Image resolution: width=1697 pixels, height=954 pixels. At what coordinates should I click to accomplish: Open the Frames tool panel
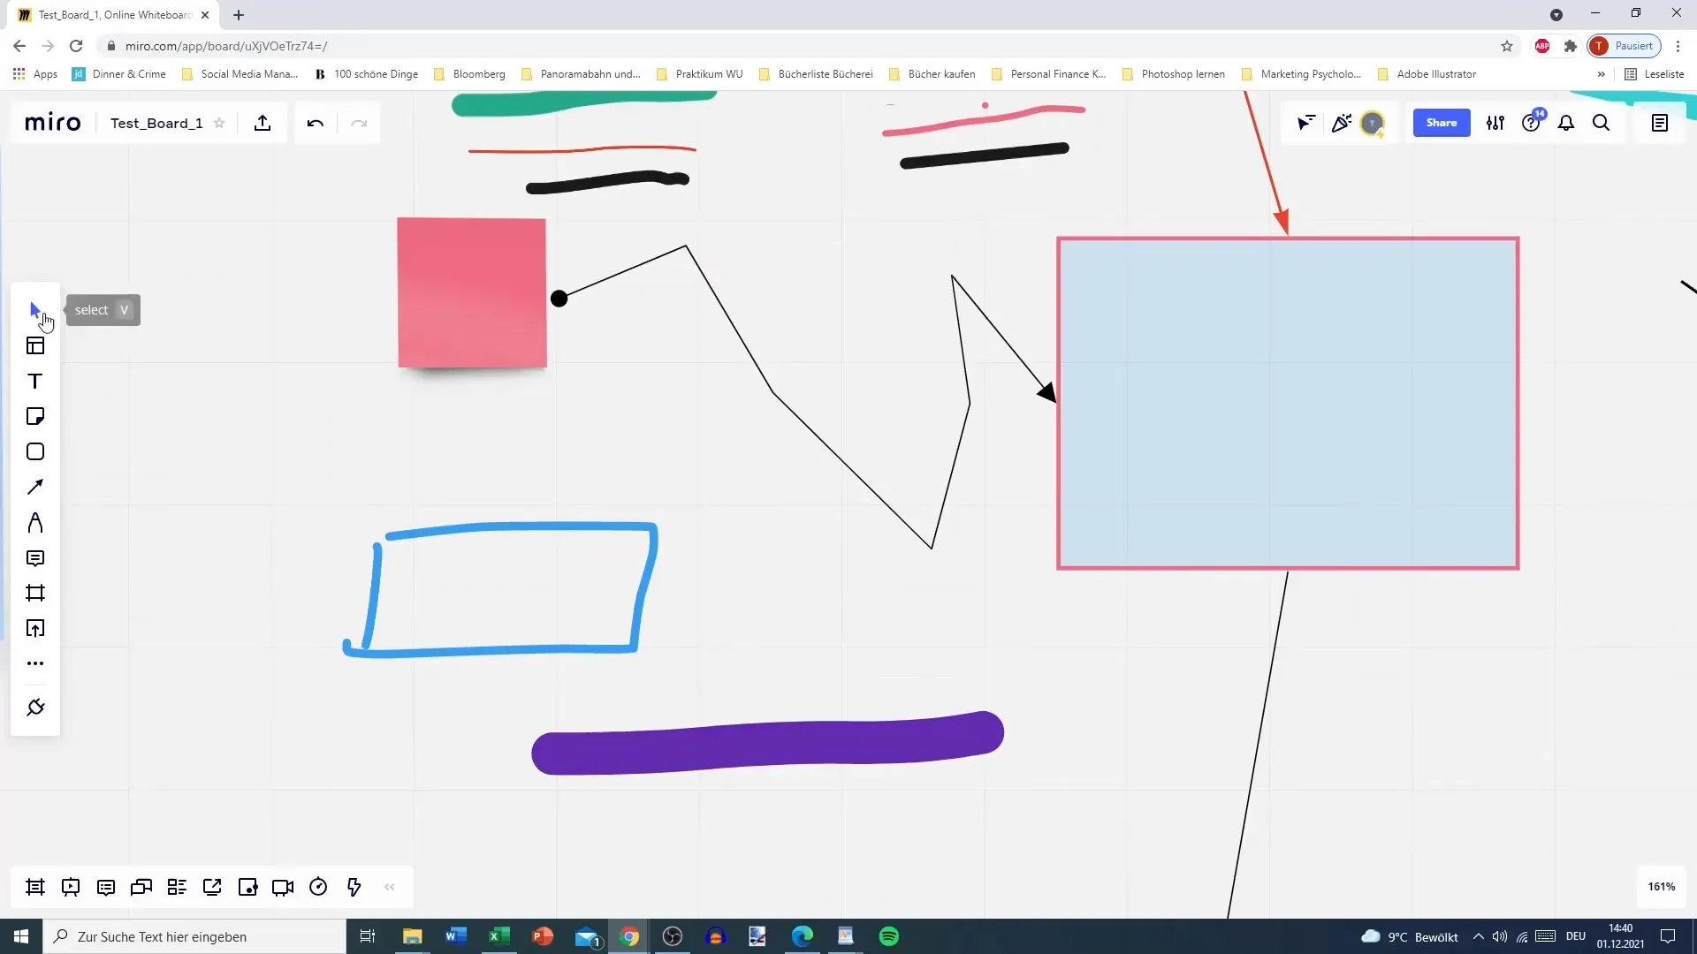click(35, 593)
